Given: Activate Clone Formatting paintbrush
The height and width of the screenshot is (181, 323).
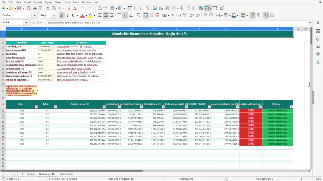Looking at the screenshot, I should pos(69,8).
